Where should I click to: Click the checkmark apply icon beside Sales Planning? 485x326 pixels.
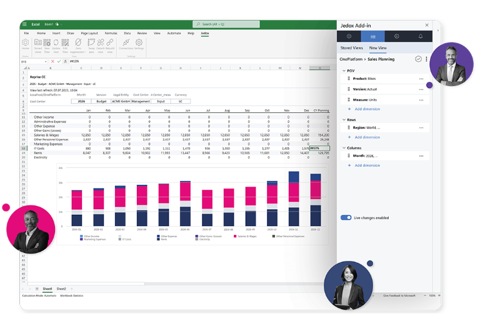point(418,59)
